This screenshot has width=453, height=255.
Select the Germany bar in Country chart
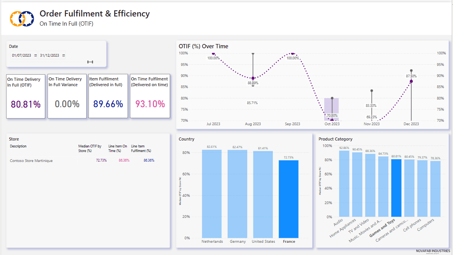(237, 193)
